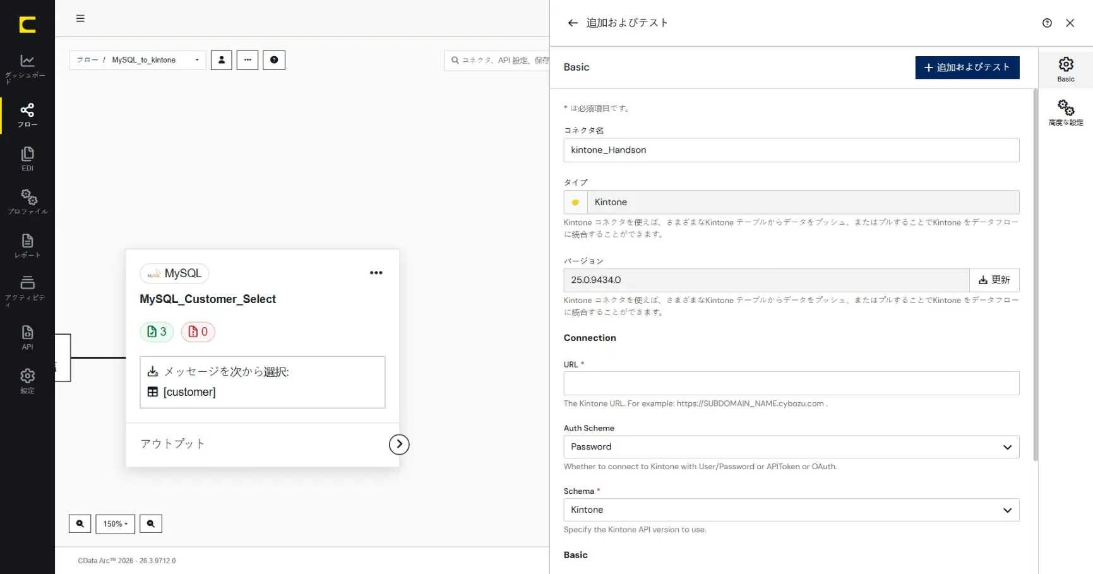Close the add and test panel

click(x=1070, y=23)
